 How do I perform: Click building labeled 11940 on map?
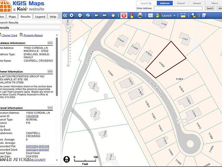click(x=134, y=49)
